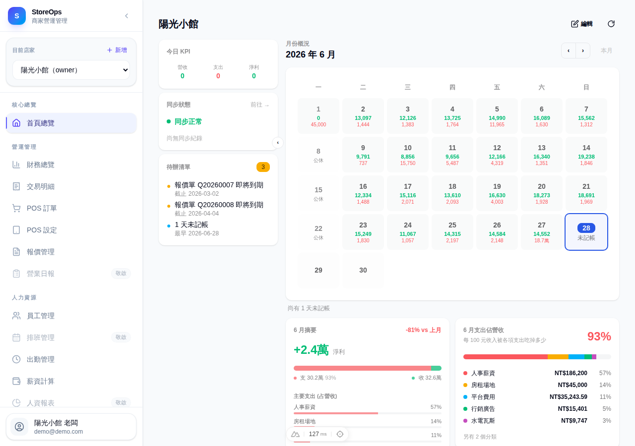
Task: Click the +2.4萬 淨利 value
Action: click(x=311, y=350)
